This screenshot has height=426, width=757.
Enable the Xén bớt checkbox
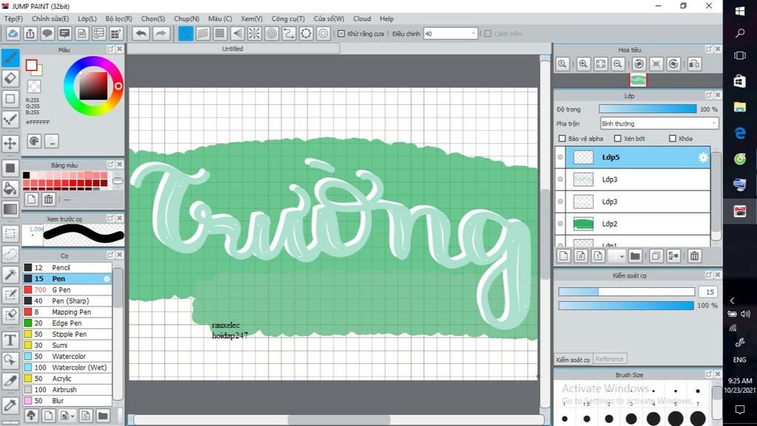(617, 139)
